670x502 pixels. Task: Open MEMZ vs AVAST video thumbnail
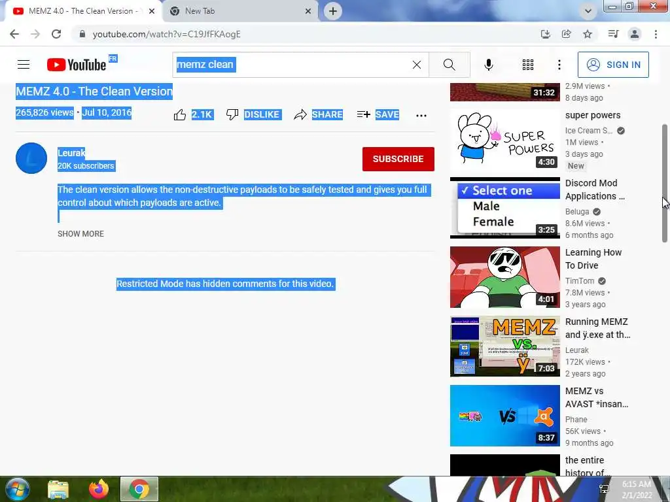click(x=504, y=415)
